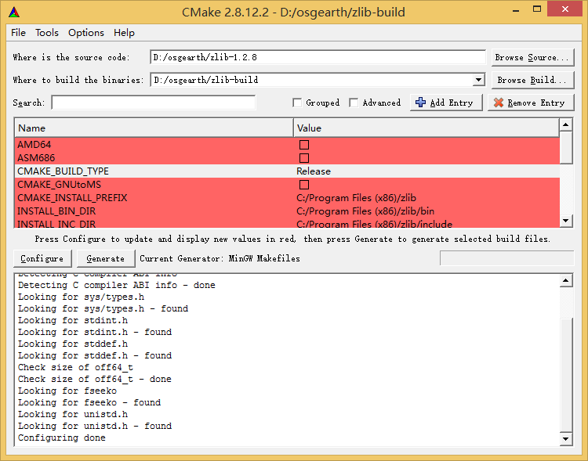Image resolution: width=588 pixels, height=461 pixels.
Task: Click the Generate button
Action: (105, 258)
